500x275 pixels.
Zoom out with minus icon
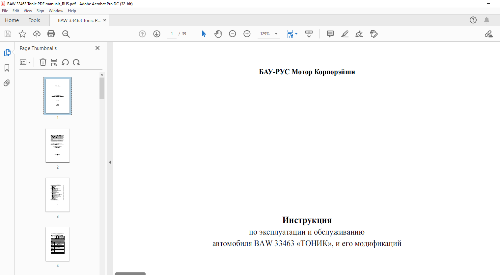pos(233,34)
